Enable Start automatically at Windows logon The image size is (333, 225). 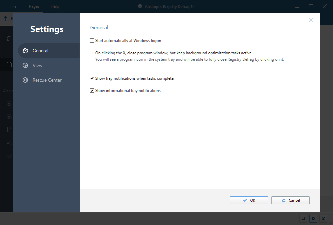point(92,40)
